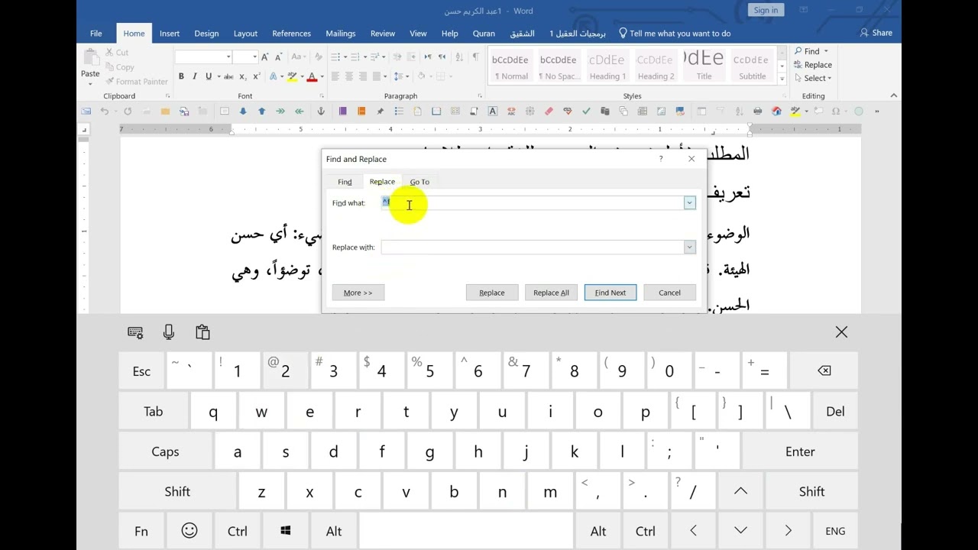Expand dialog options with More >> button
The height and width of the screenshot is (550, 978).
358,293
